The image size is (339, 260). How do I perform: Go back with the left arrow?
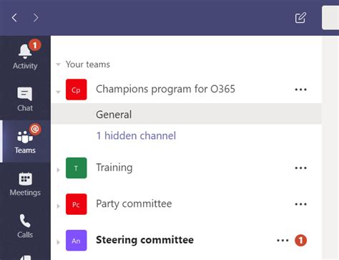pos(14,18)
